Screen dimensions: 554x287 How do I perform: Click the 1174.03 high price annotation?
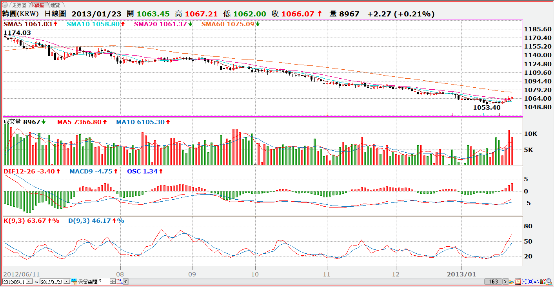pyautogui.click(x=17, y=32)
